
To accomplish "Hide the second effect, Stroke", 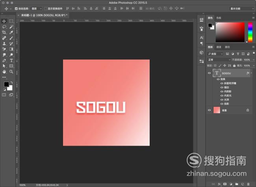I will (222, 87).
